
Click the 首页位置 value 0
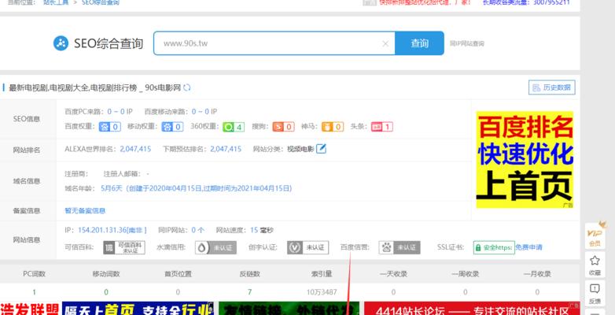point(178,292)
